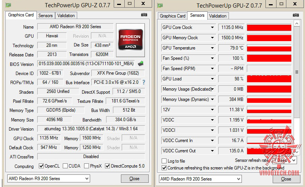Screen dimensions: 305x187
Task: Click the XFX Pine Group subvendor field
Action: pos(118,73)
